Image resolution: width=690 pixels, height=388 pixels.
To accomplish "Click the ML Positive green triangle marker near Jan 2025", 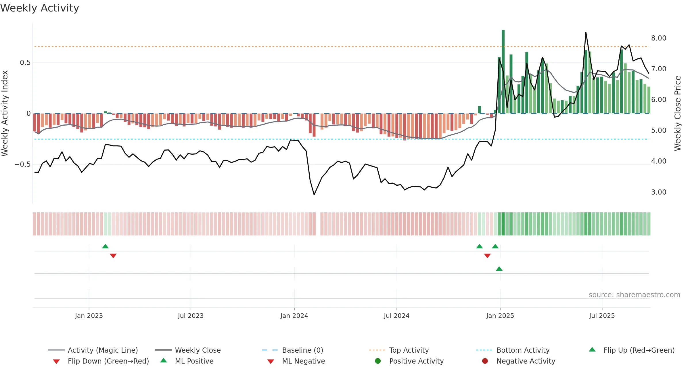I will point(499,269).
